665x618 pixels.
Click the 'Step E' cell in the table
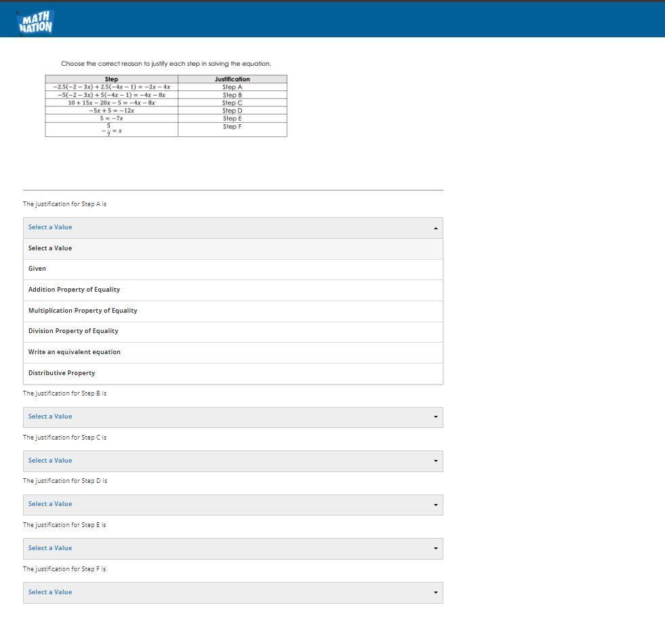[233, 119]
